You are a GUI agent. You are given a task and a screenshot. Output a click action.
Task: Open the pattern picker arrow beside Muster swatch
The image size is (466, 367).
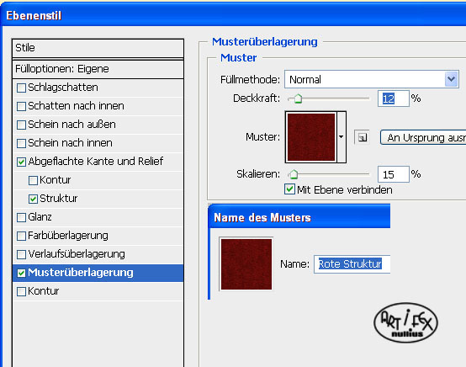tap(342, 137)
